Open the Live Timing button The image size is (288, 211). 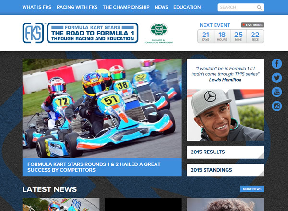[x=252, y=25]
